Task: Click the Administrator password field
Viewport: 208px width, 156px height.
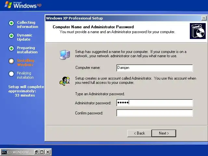Action: (155, 103)
